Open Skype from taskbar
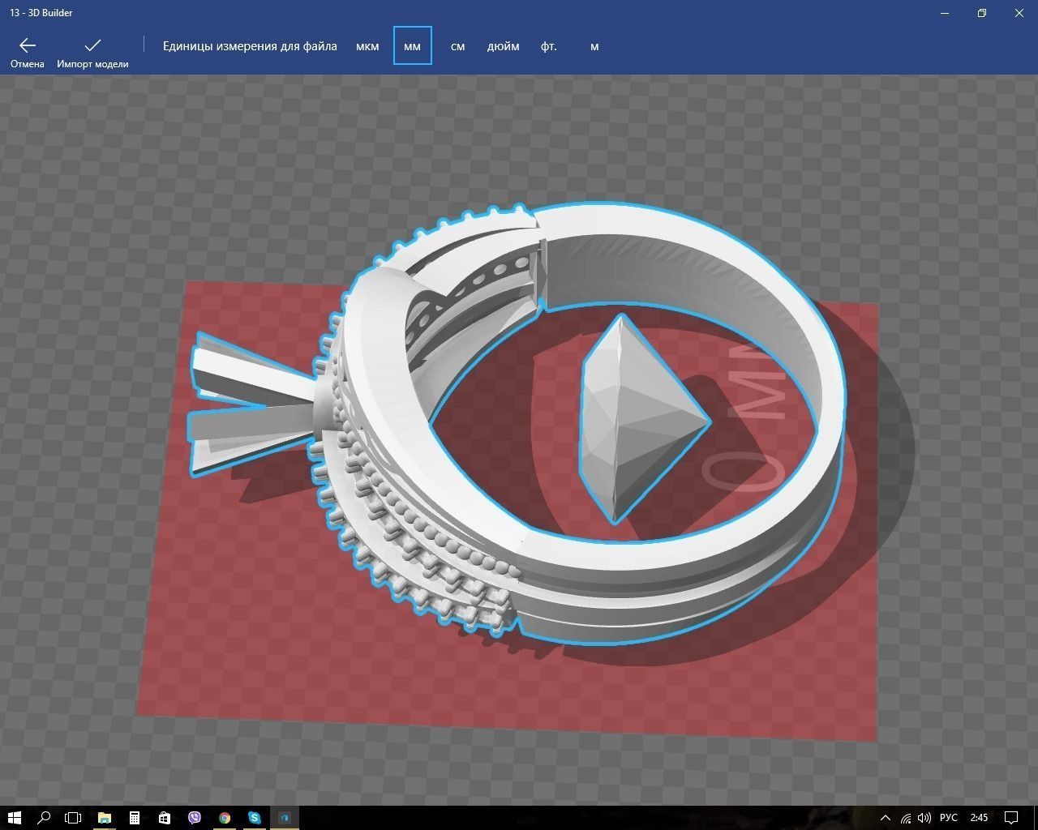 [255, 818]
